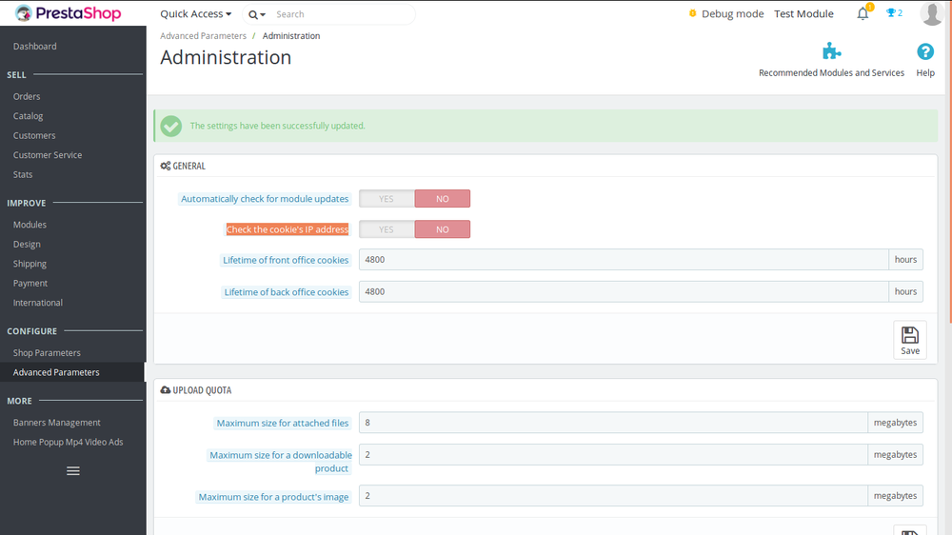Click the Administration breadcrumb text
The image size is (952, 535).
[x=290, y=36]
